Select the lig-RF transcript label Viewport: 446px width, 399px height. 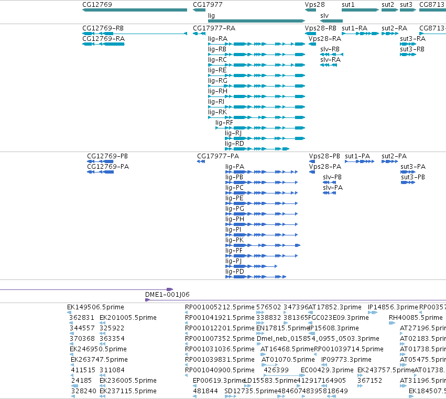click(224, 123)
